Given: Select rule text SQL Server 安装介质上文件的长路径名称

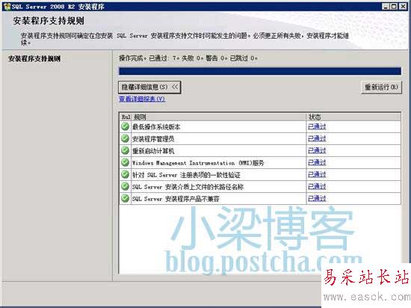Looking at the screenshot, I should click(188, 187).
